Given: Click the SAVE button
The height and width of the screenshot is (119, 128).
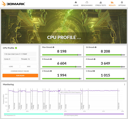Looking at the screenshot, I should (29, 66).
